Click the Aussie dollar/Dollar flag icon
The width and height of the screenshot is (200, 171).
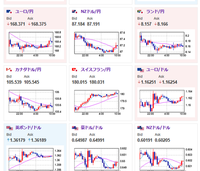pos(75,128)
